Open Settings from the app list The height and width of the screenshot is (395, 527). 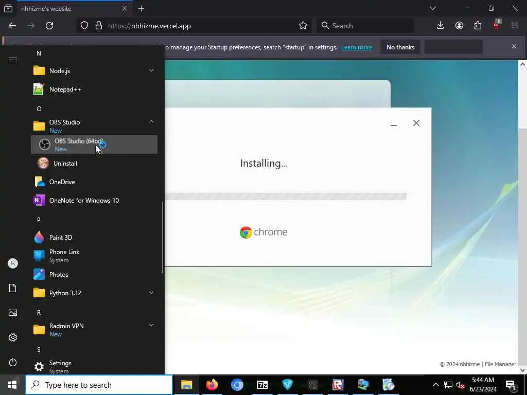pos(94,366)
